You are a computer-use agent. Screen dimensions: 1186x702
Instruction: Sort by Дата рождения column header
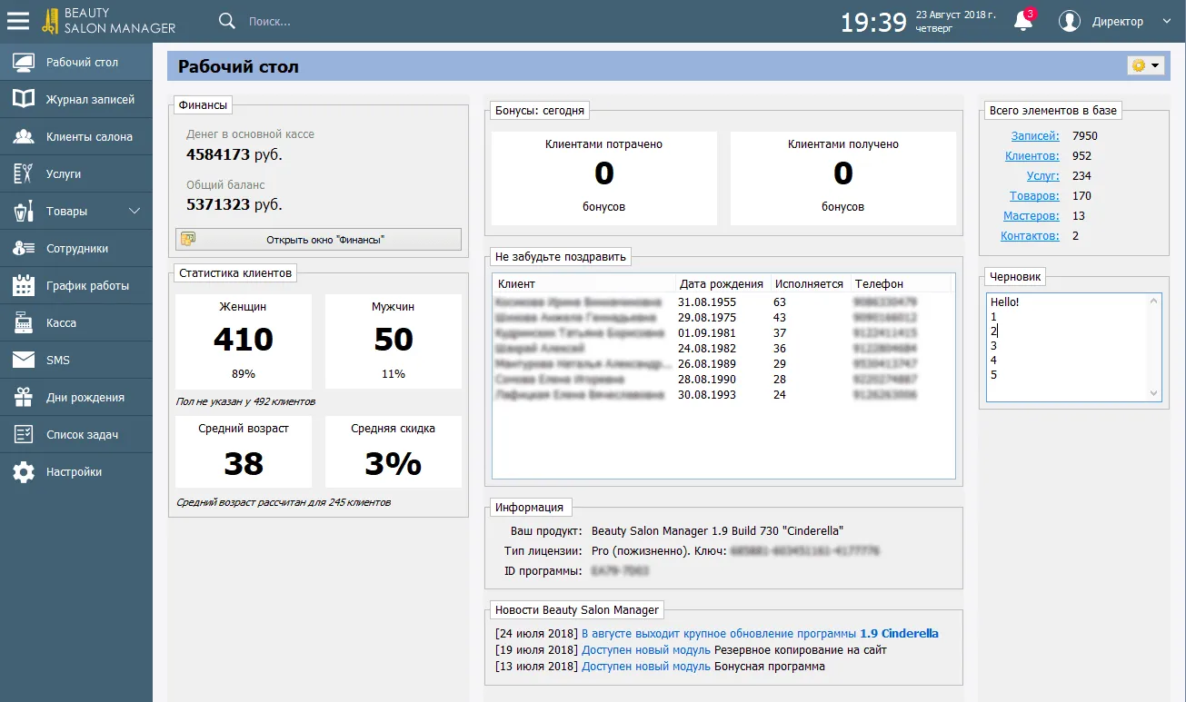[x=723, y=284]
